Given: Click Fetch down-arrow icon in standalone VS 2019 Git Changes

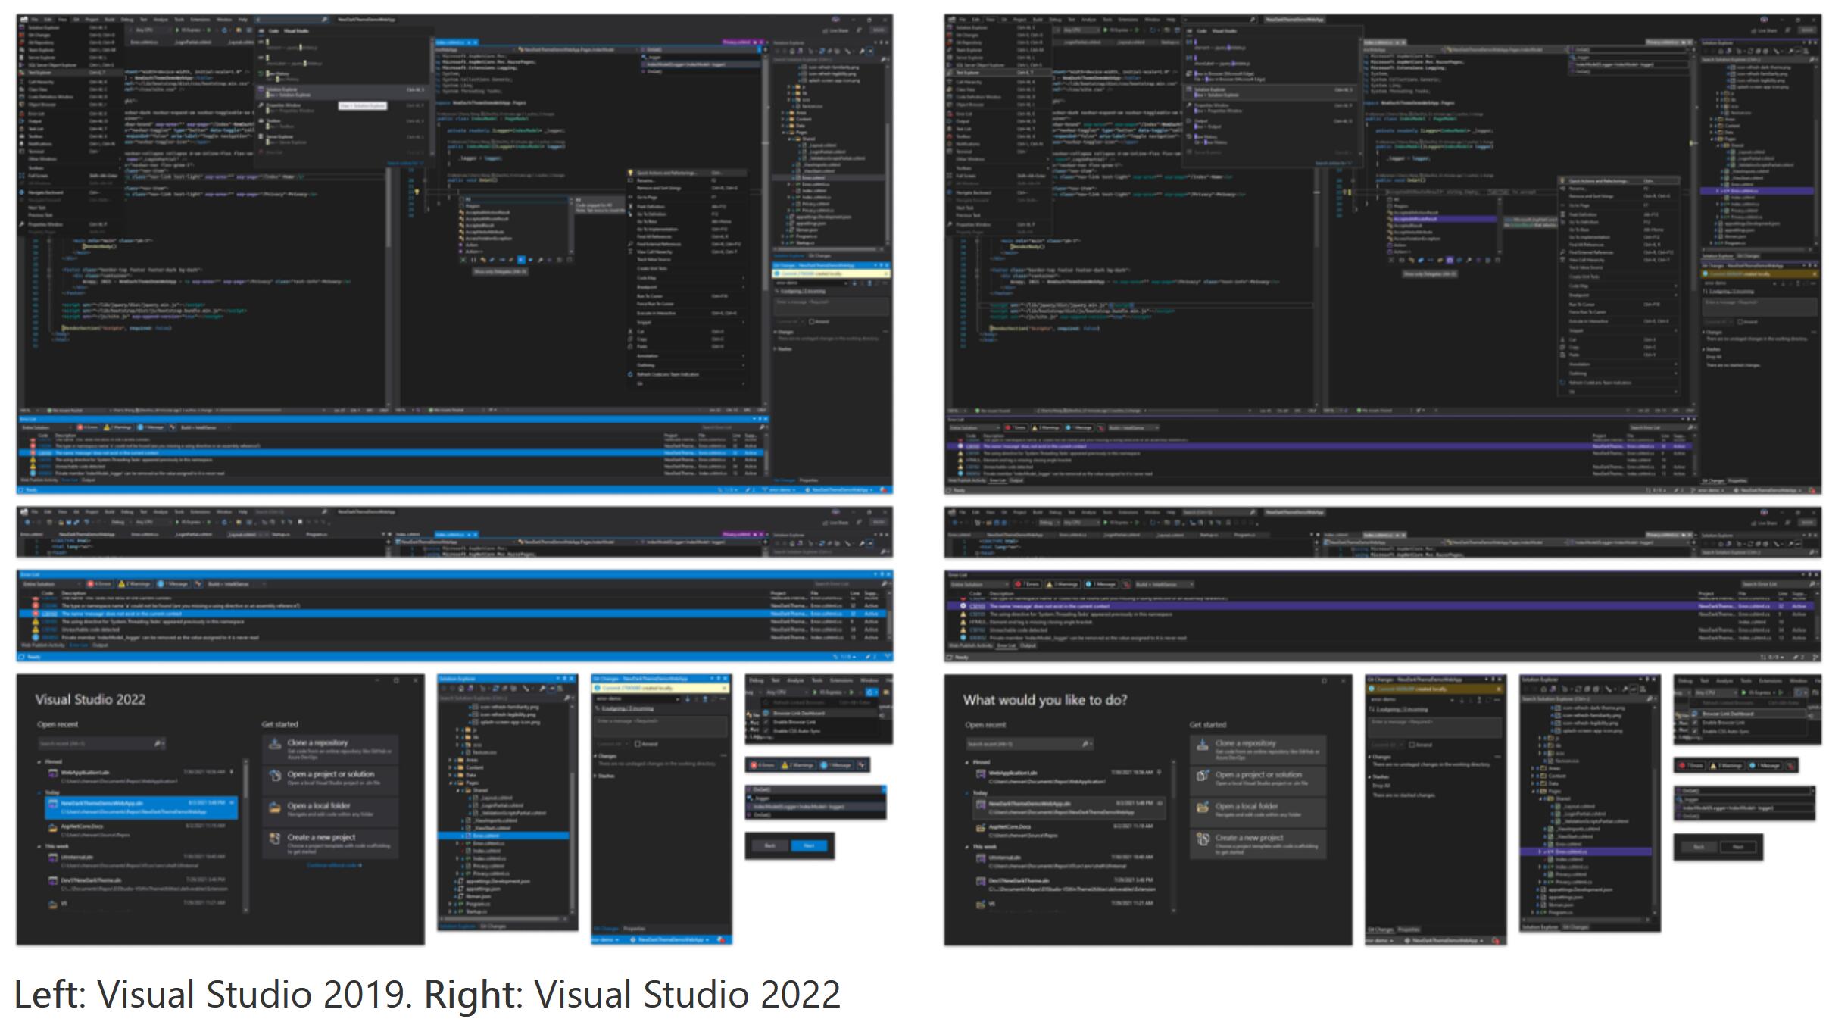Looking at the screenshot, I should coord(688,699).
